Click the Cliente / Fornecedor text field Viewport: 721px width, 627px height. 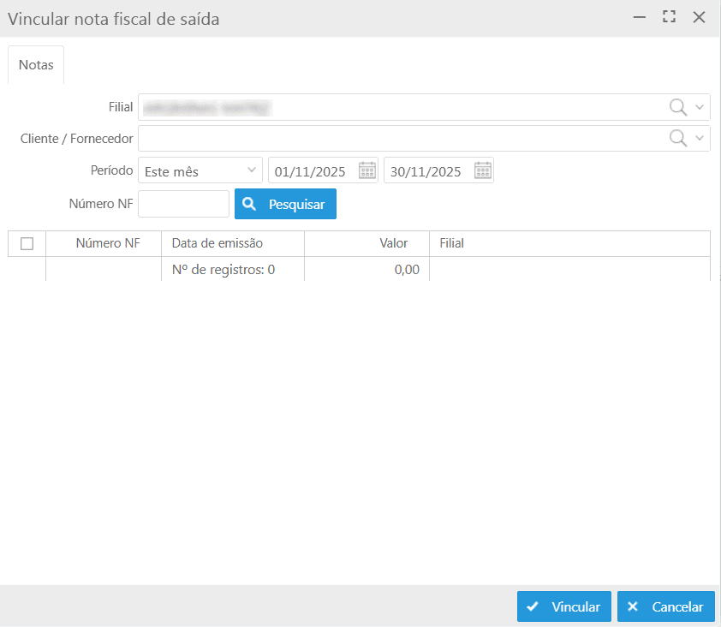398,138
